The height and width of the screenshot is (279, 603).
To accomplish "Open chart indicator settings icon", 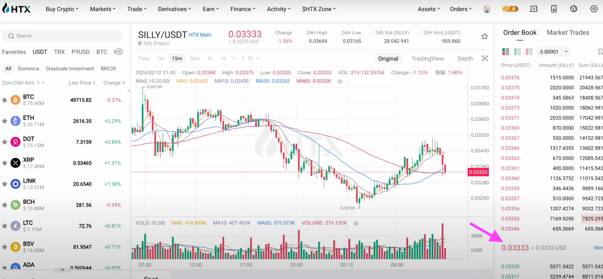I will click(x=250, y=58).
